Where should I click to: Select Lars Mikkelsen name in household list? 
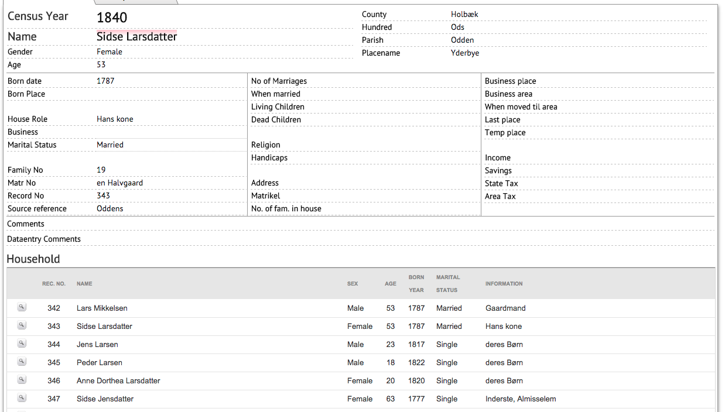(x=102, y=308)
